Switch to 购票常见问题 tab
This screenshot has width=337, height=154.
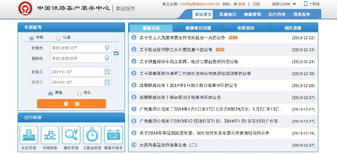(198, 28)
